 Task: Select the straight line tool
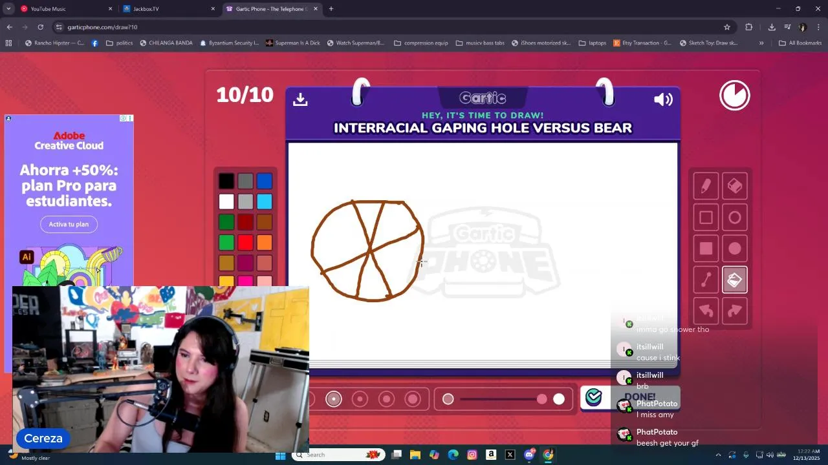706,280
